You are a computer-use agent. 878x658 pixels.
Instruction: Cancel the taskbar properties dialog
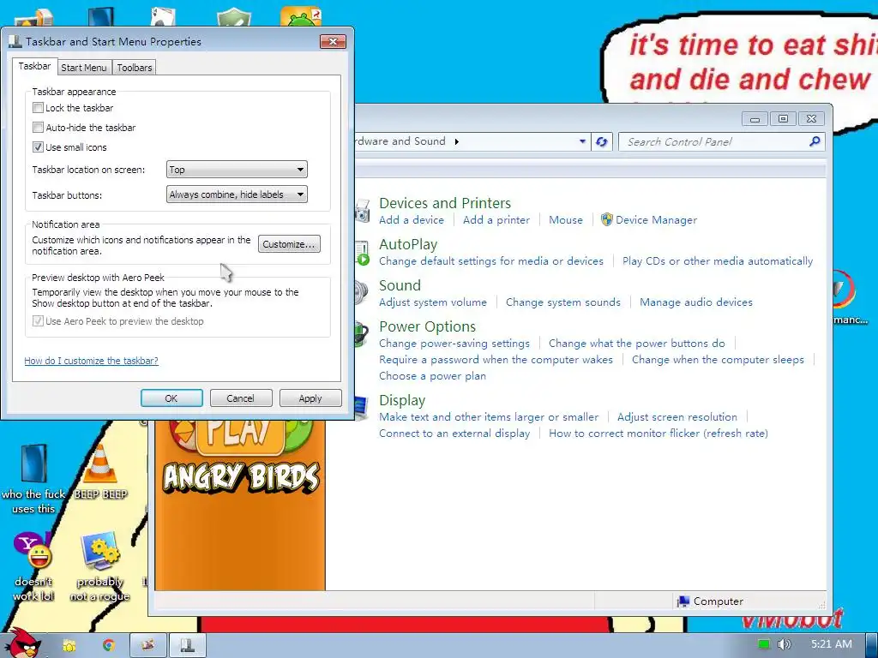click(x=241, y=398)
